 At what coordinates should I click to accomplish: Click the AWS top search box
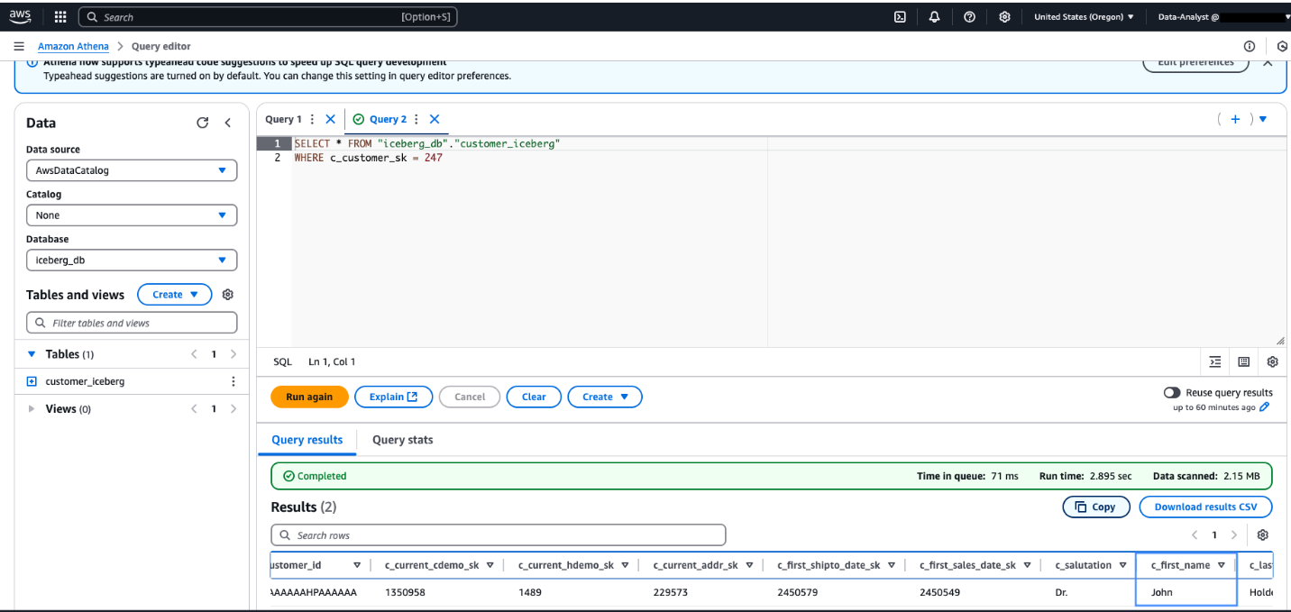click(x=268, y=16)
